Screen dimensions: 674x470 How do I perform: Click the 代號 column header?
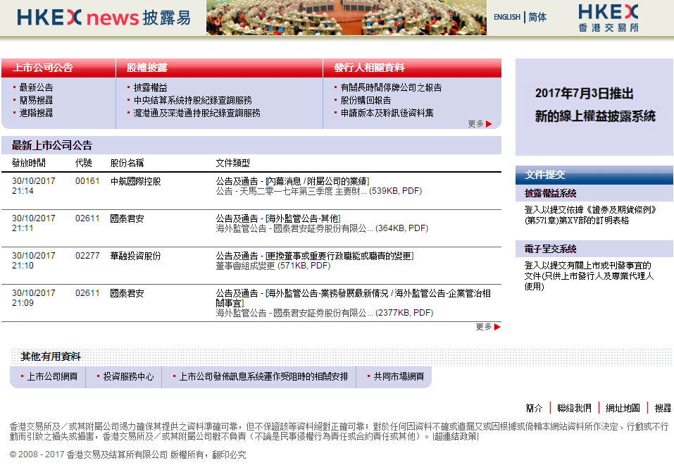[83, 163]
